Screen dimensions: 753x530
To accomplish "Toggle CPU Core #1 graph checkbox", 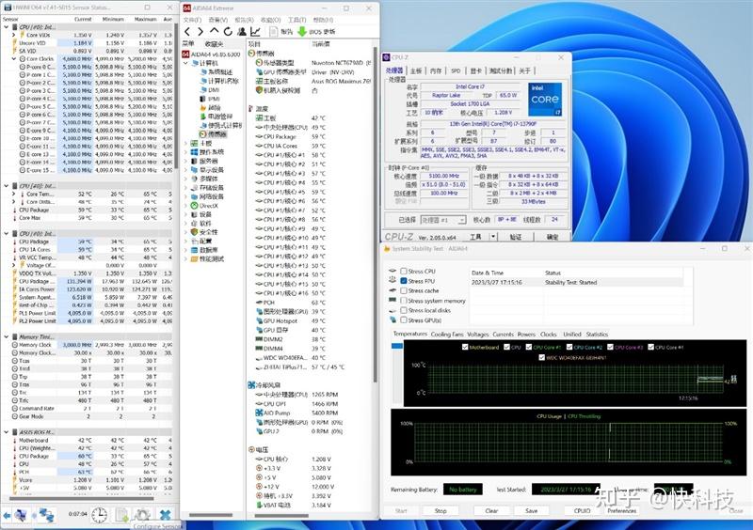I will click(529, 347).
